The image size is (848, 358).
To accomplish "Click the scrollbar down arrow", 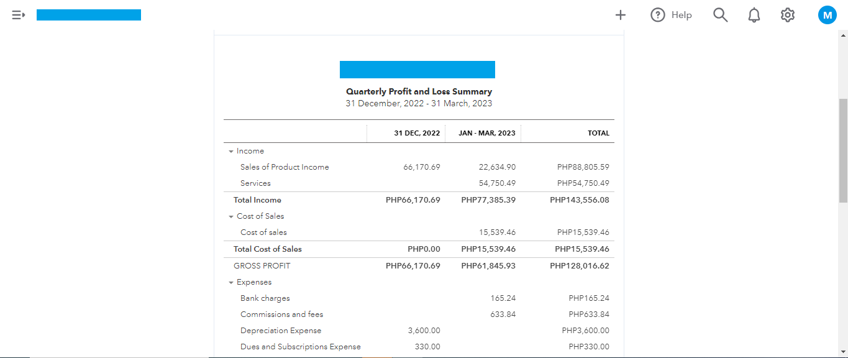I will tap(843, 351).
